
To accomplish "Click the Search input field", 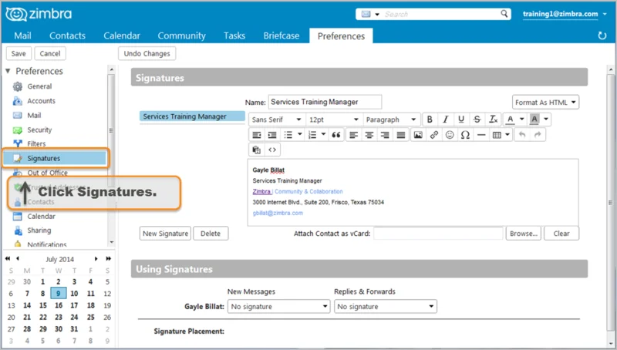I will [x=440, y=14].
